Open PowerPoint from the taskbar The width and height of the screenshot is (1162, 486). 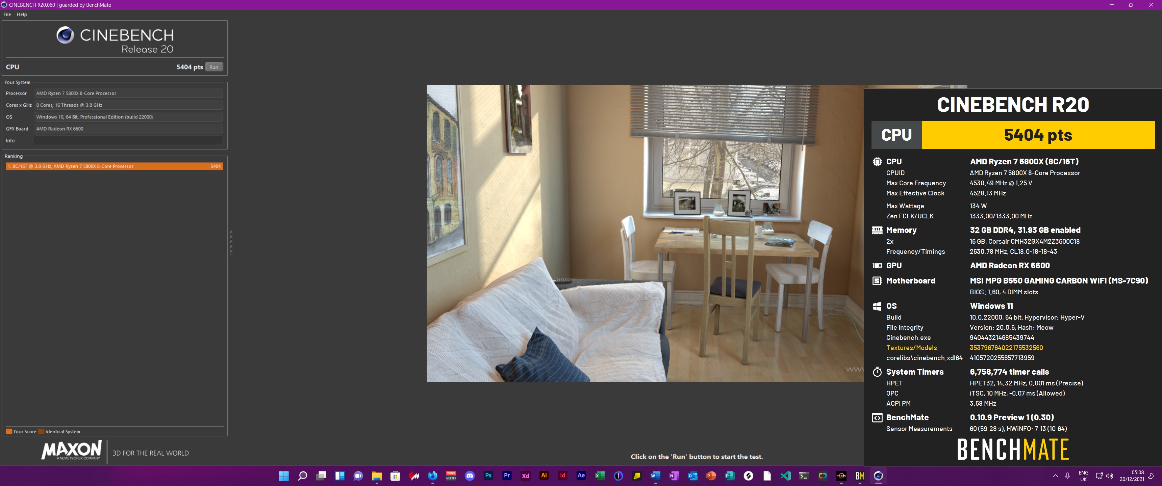pos(711,476)
